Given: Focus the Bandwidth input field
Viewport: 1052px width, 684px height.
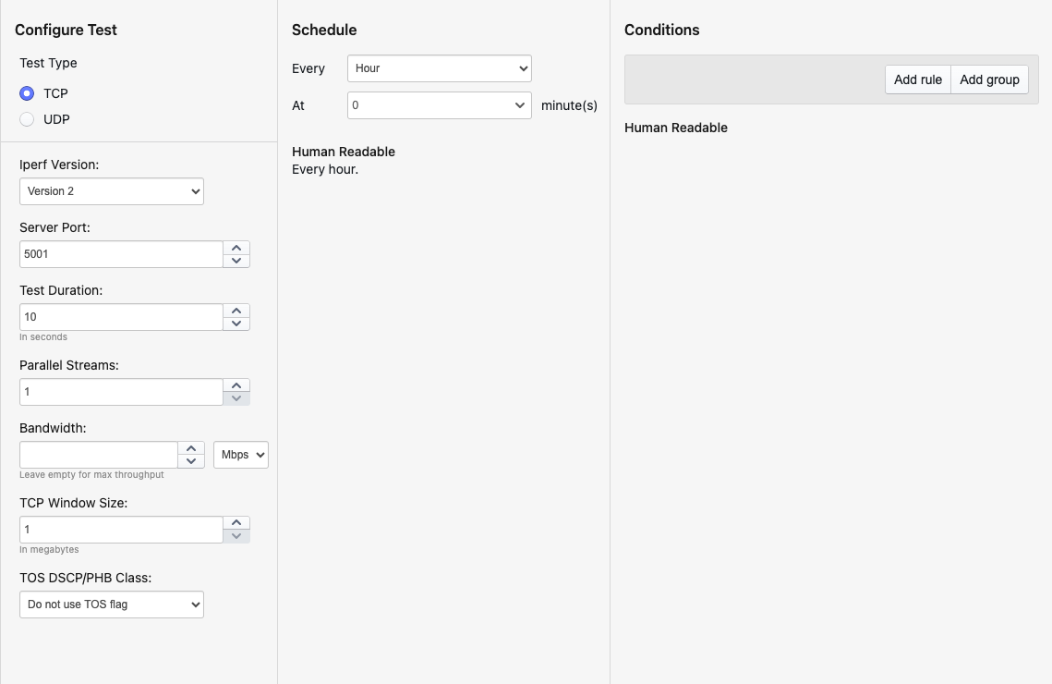Looking at the screenshot, I should pos(98,455).
